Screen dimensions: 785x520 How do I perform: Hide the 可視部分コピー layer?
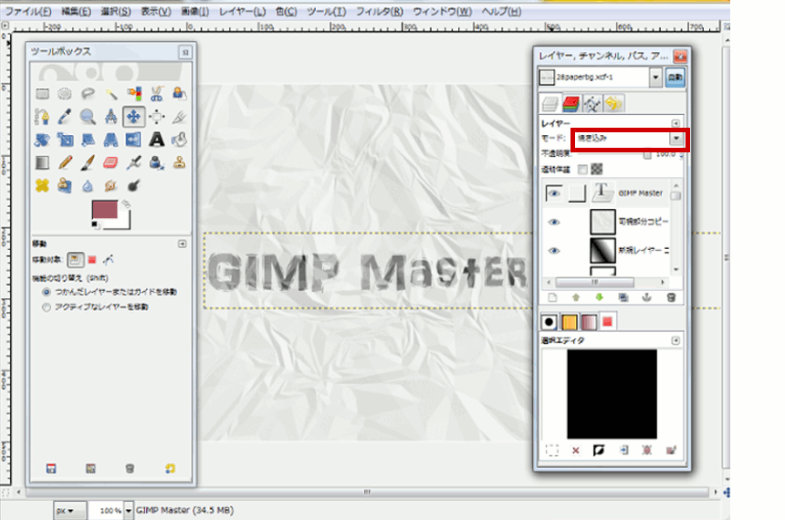pyautogui.click(x=554, y=222)
